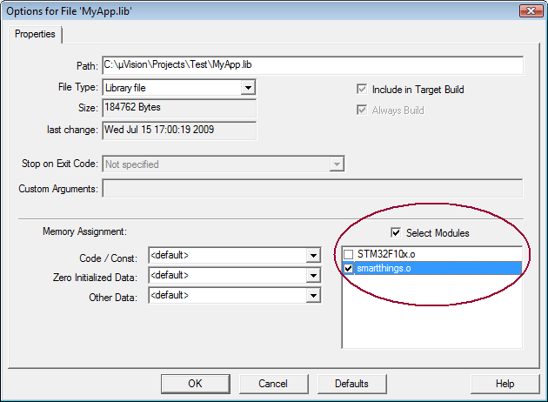Click the Custom Arguments field

pos(311,188)
